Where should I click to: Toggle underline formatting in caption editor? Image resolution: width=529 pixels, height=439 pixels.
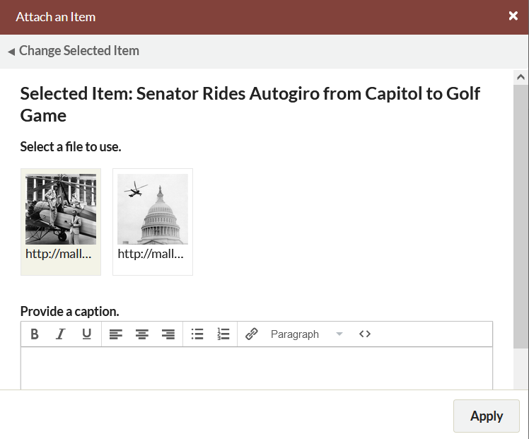click(87, 334)
